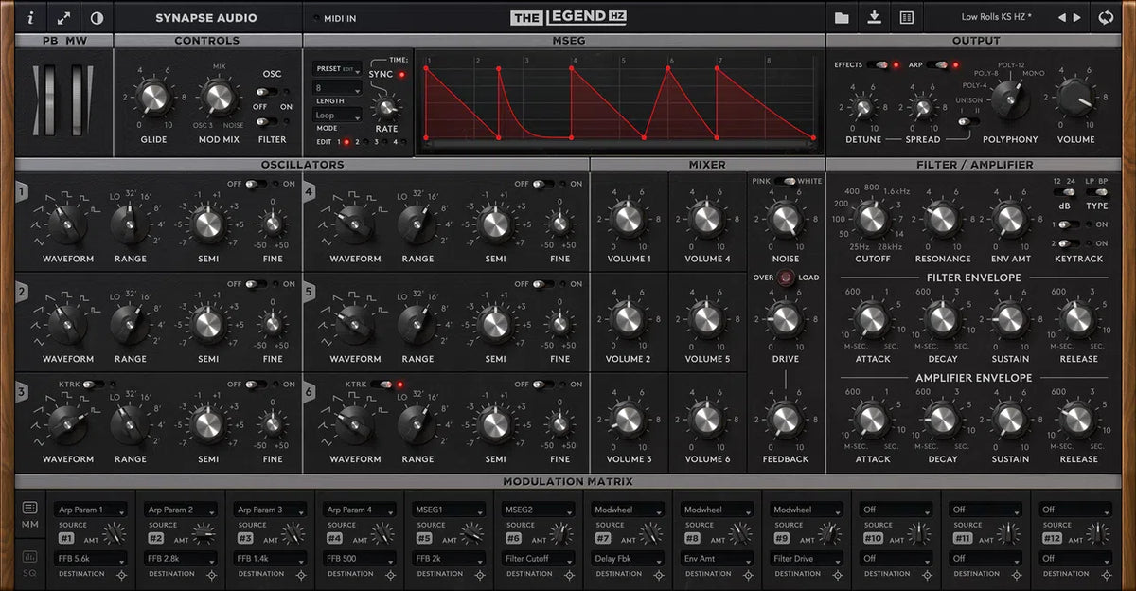Click the A/B compare swap icon top right
This screenshot has height=591, width=1136.
[x=1106, y=16]
